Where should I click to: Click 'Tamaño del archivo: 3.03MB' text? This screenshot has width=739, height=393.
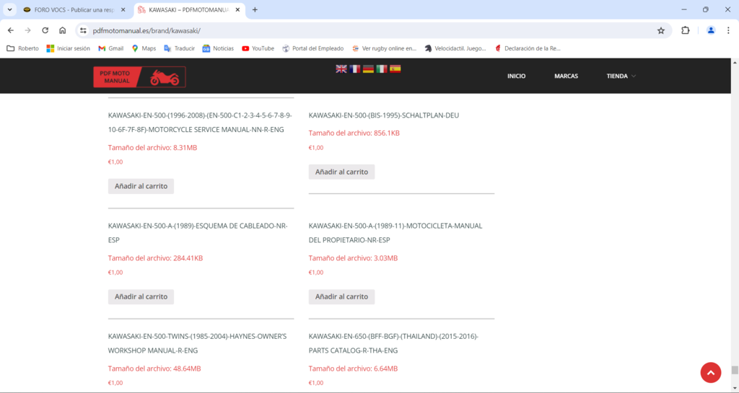tap(353, 258)
